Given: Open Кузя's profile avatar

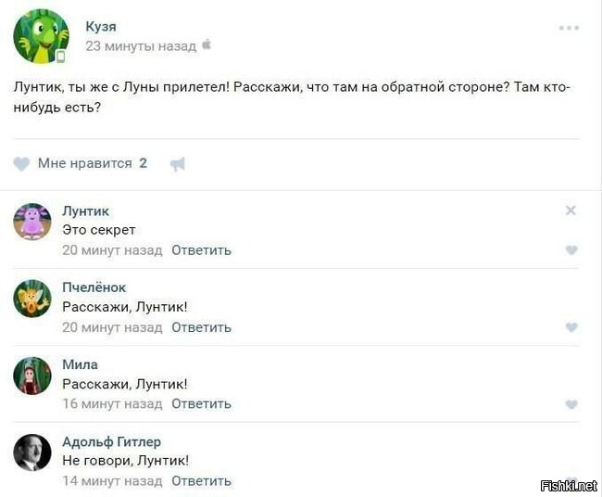Looking at the screenshot, I should click(x=41, y=37).
